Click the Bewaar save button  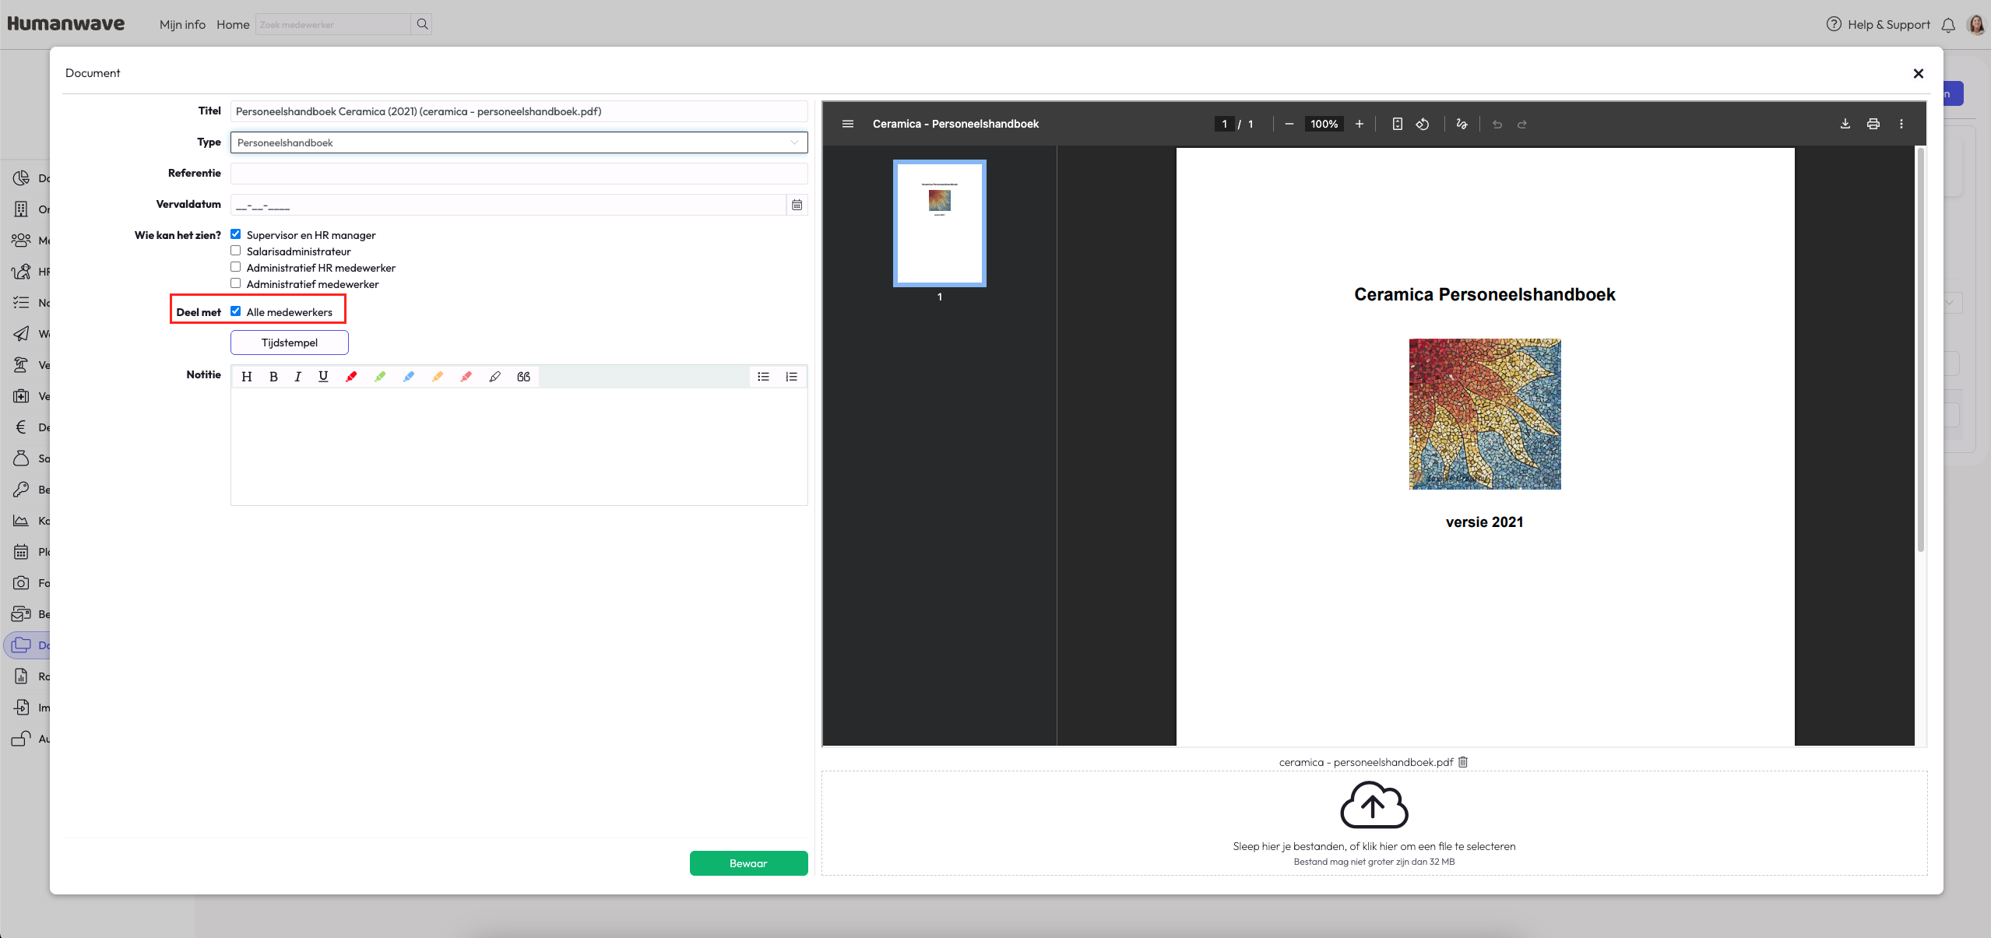pos(749,863)
